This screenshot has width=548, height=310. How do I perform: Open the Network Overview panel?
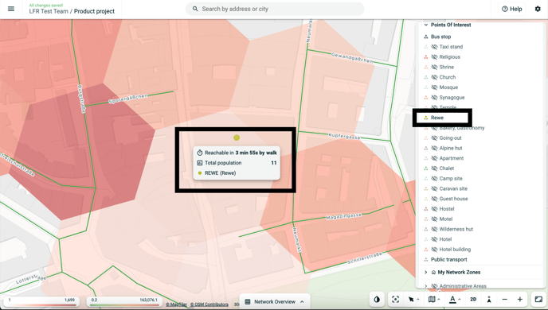tap(275, 301)
